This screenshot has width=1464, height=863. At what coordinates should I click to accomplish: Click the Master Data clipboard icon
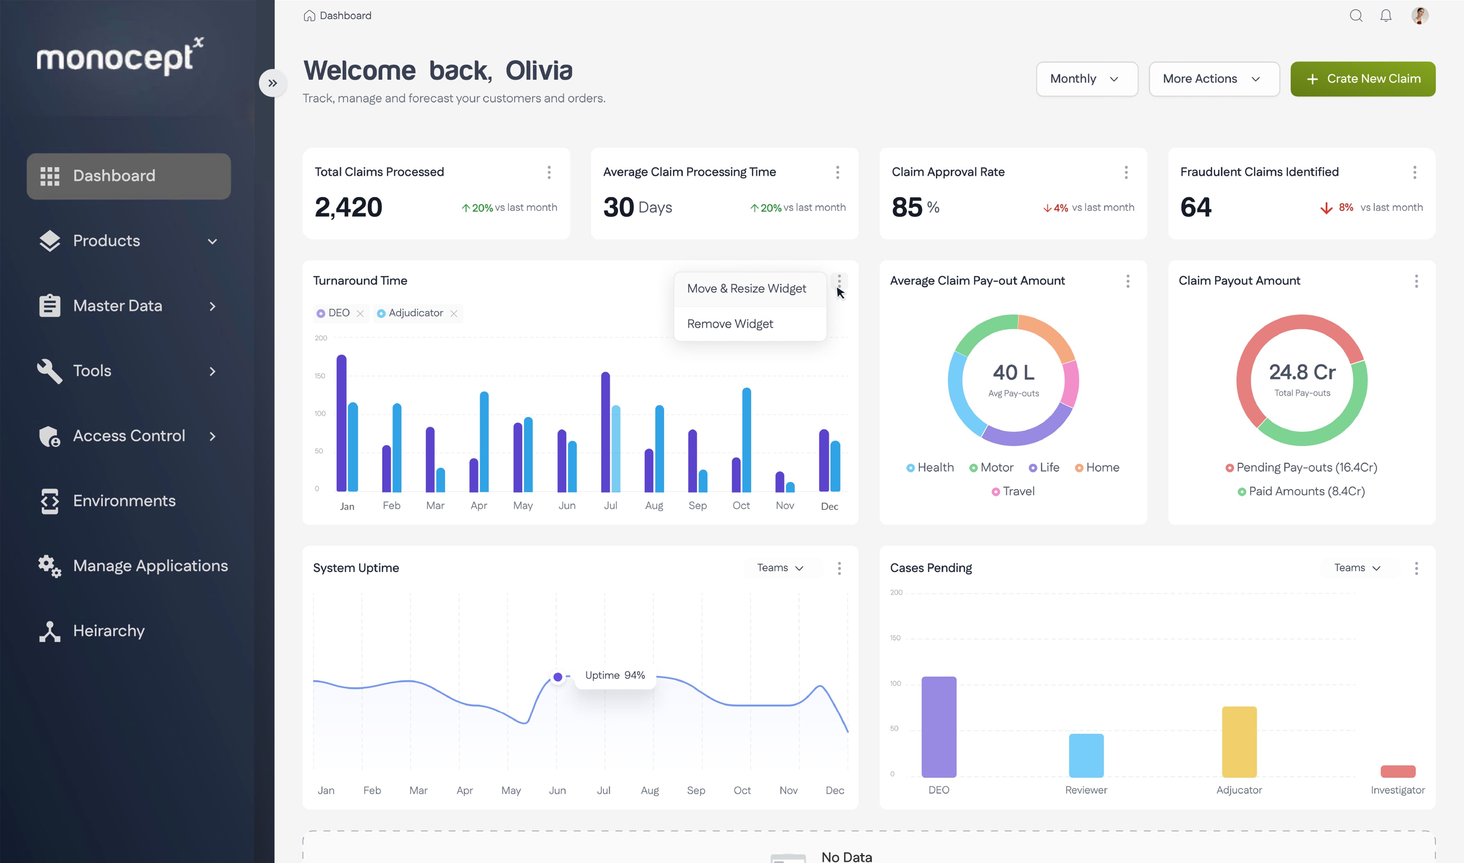click(x=50, y=305)
